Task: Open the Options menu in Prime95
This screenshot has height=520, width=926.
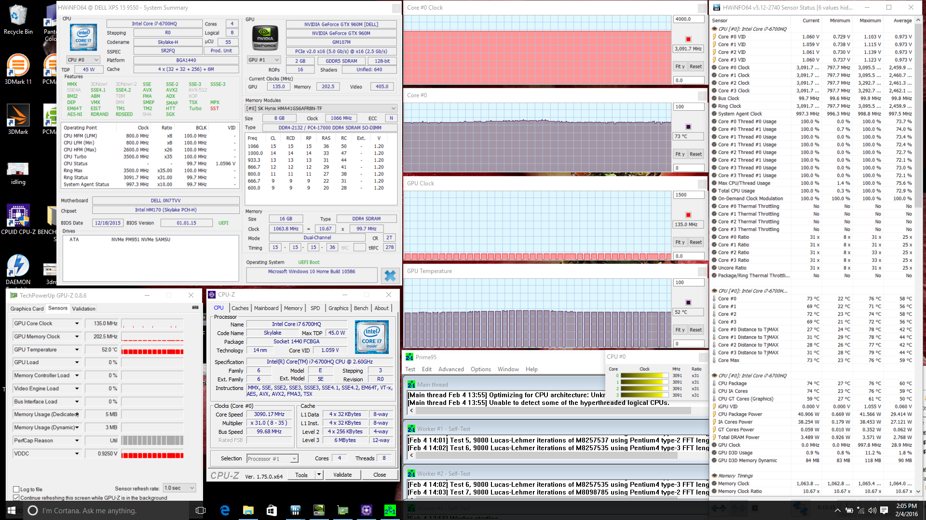Action: pos(481,369)
